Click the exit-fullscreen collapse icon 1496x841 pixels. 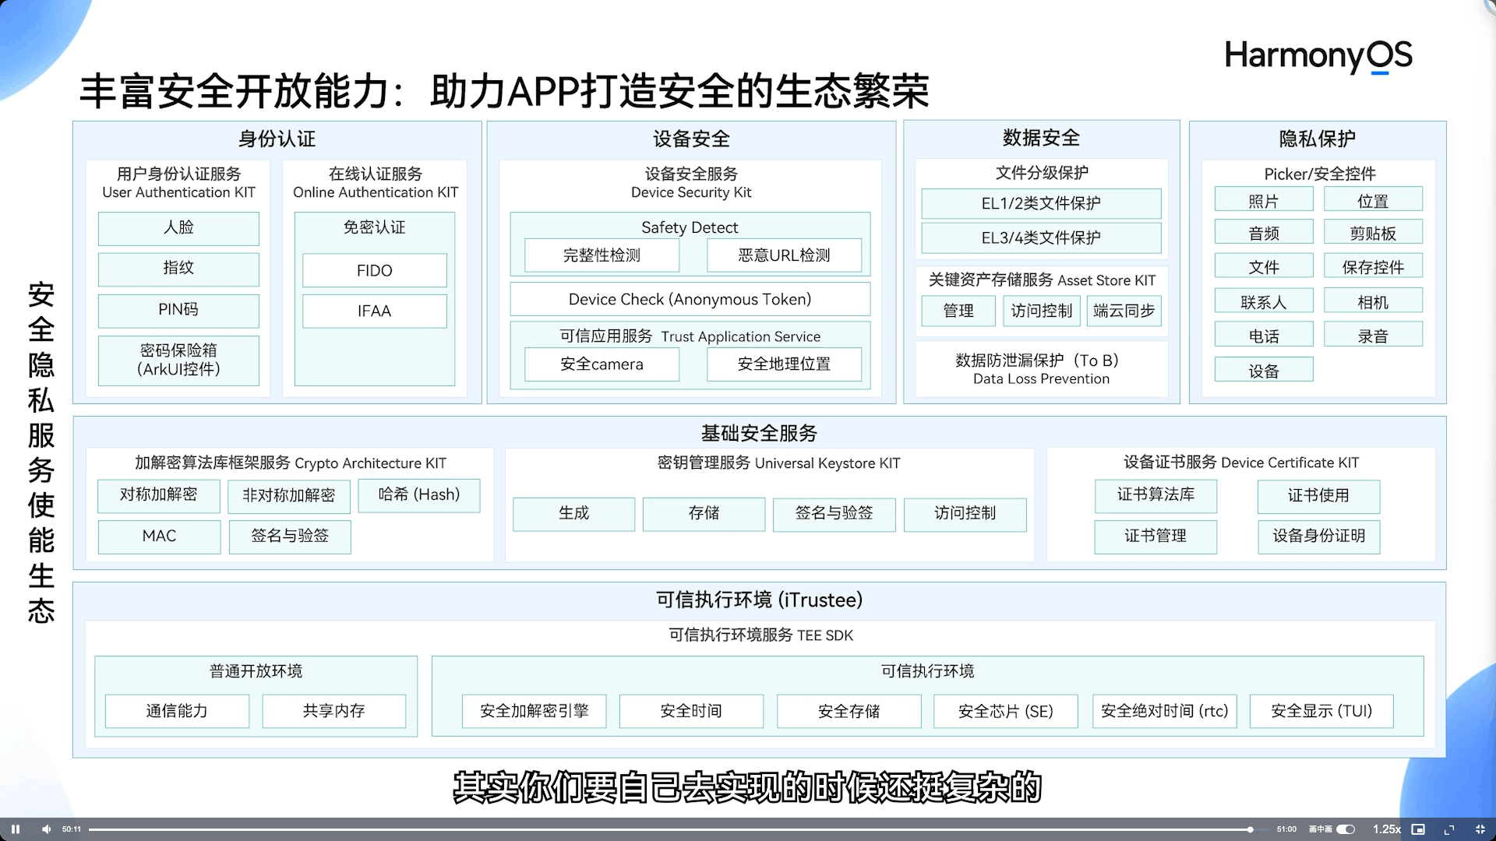pyautogui.click(x=1480, y=829)
